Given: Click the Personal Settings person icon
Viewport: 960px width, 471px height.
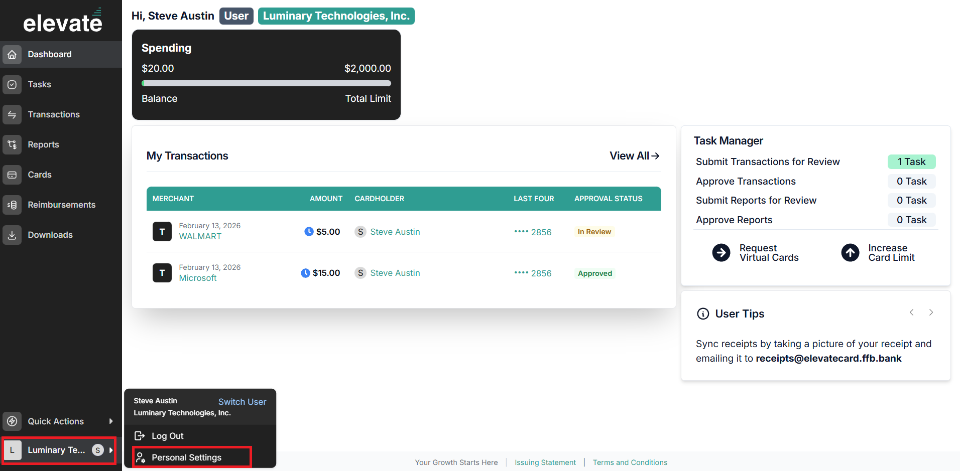Looking at the screenshot, I should click(141, 457).
